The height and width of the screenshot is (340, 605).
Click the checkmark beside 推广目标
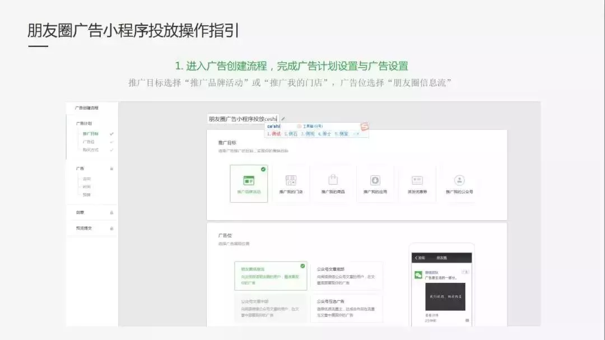click(111, 134)
